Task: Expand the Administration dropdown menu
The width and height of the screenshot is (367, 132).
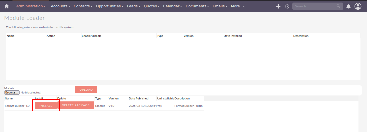Action: click(31, 6)
